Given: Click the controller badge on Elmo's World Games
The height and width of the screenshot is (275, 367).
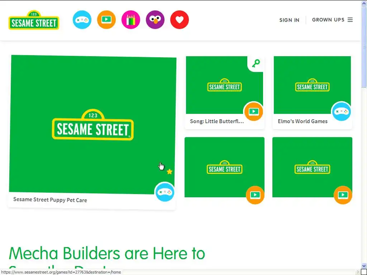Looking at the screenshot, I should point(342,112).
